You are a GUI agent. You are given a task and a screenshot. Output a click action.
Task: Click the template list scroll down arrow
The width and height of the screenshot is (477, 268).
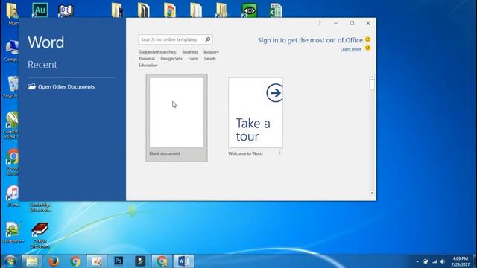(x=372, y=193)
